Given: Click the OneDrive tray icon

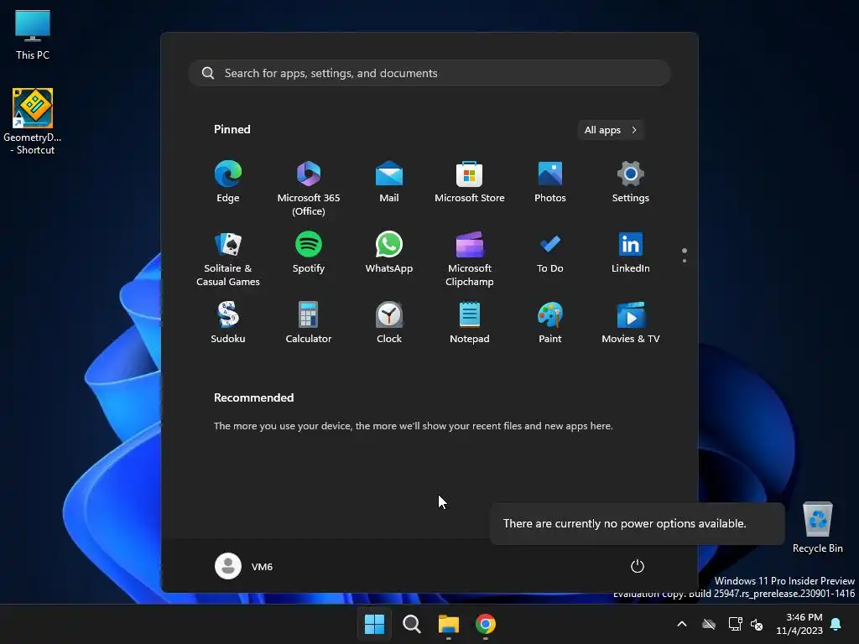Looking at the screenshot, I should [x=709, y=624].
